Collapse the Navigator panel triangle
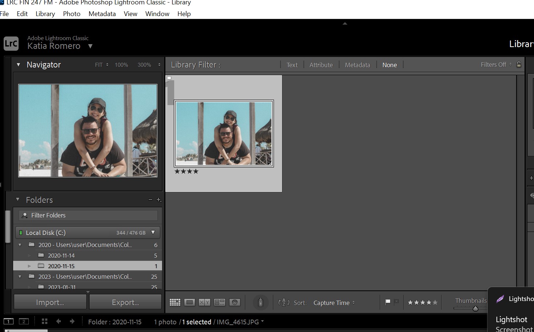This screenshot has width=534, height=332. pos(18,65)
